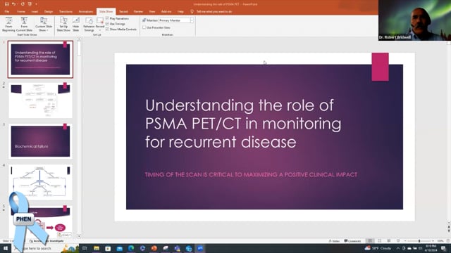Viewport: 451px width, 253px height.
Task: Switch to the Animations tab
Action: [86, 11]
